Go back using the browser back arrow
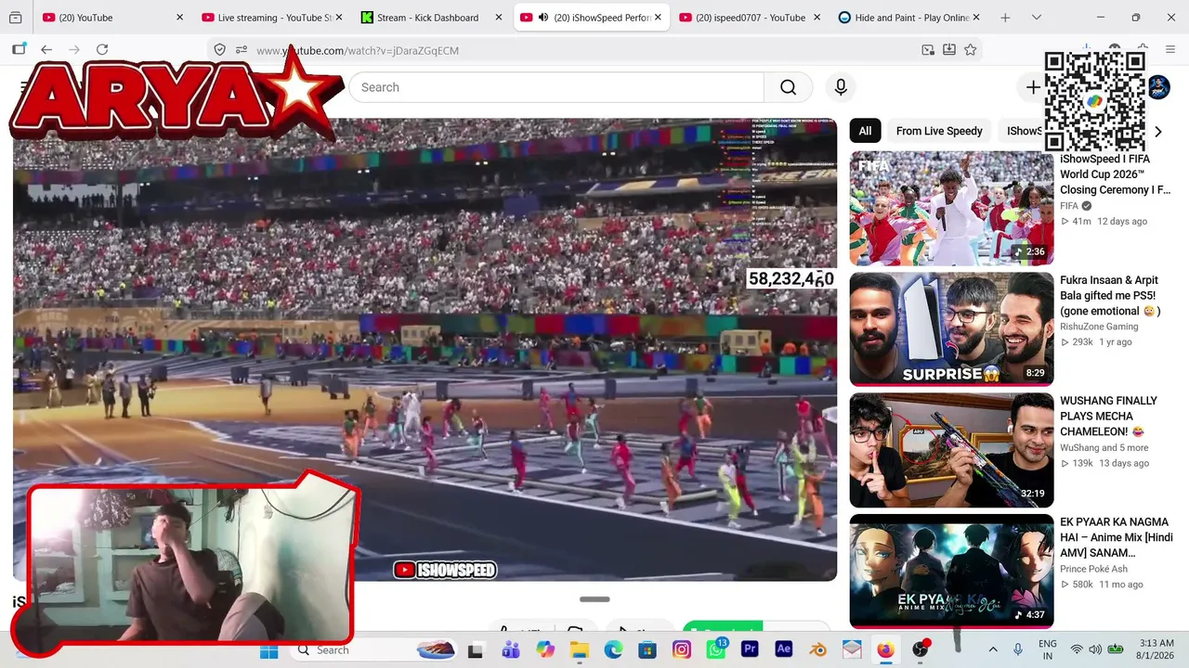1189x668 pixels. pos(46,50)
